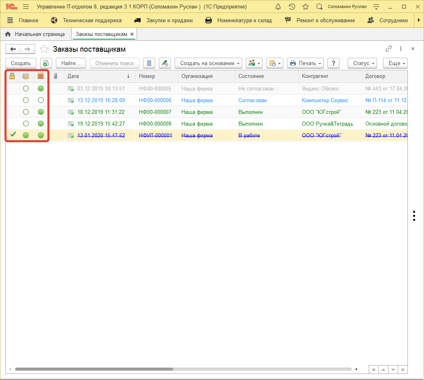The height and width of the screenshot is (380, 424).
Task: Expand the Создать на основании dropdown
Action: [x=208, y=63]
